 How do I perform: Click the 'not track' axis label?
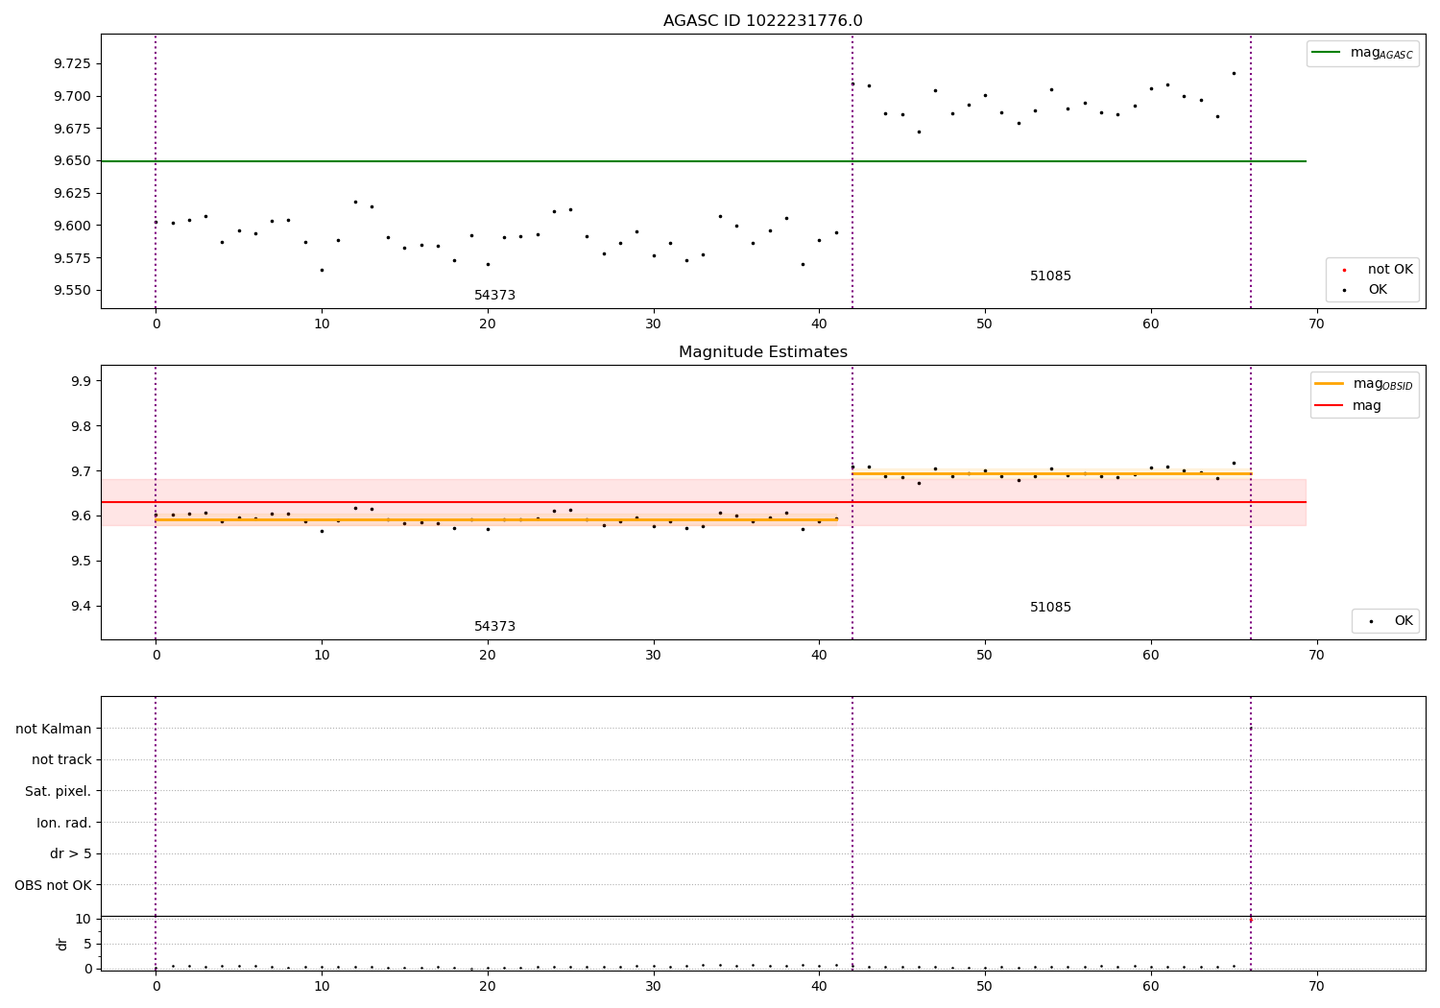(61, 760)
